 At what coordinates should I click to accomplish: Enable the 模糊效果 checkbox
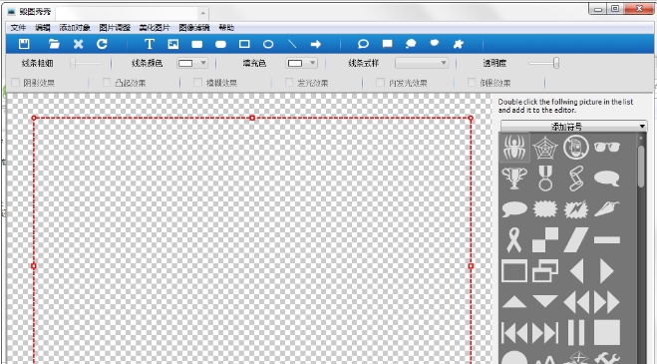[197, 83]
